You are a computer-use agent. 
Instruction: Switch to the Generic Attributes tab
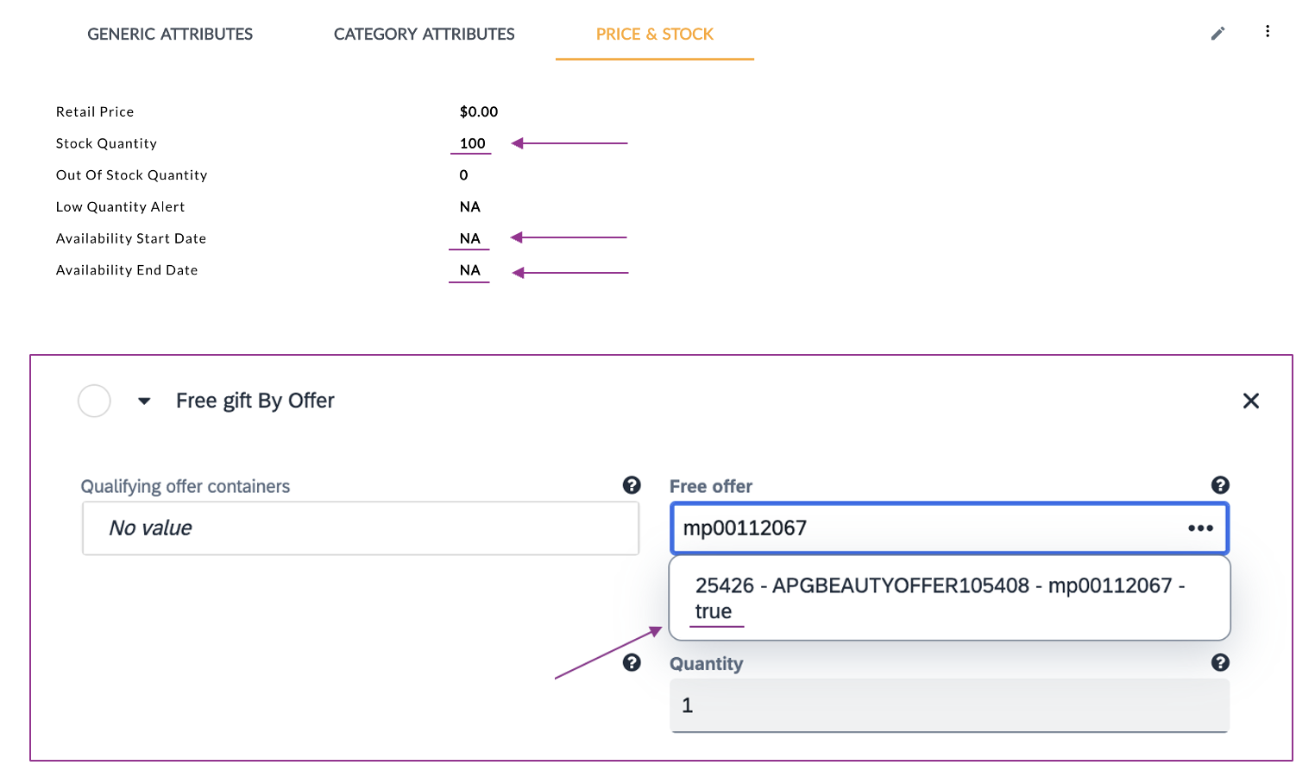(170, 35)
